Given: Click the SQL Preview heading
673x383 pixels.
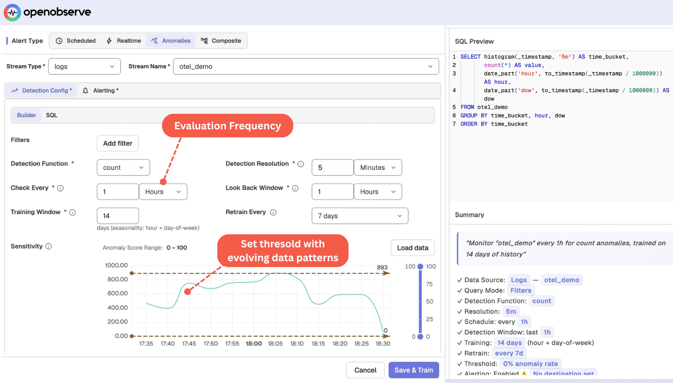Looking at the screenshot, I should click(474, 42).
